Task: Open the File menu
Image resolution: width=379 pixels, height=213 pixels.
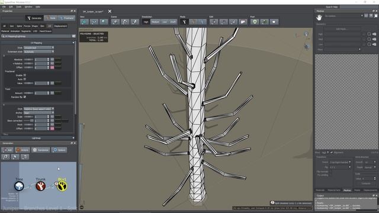Action: [4, 7]
